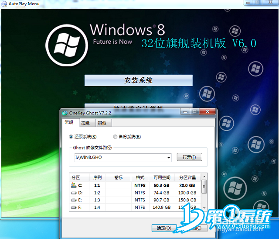This screenshot has height=239, width=279.
Task: Switch to the 高级 tab
Action: click(x=87, y=123)
